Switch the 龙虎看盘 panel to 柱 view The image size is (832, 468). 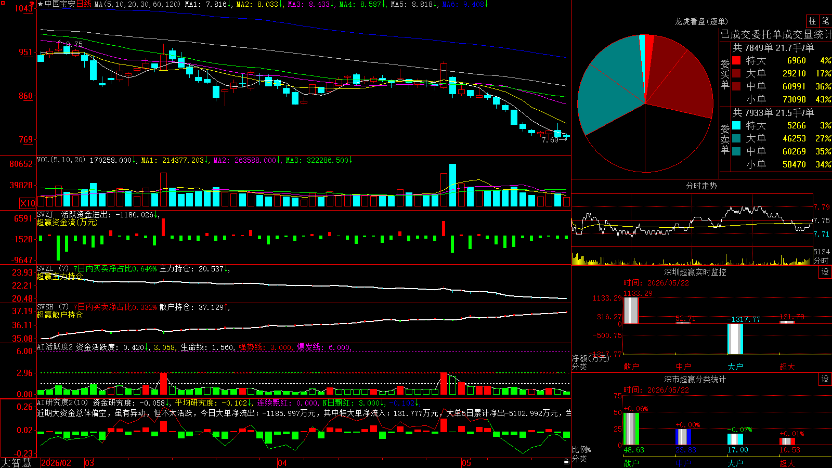tap(812, 21)
